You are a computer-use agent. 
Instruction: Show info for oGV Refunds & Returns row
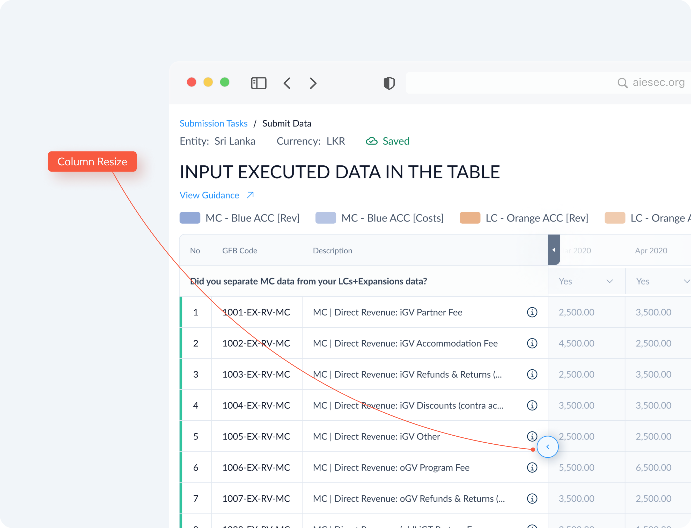[532, 498]
